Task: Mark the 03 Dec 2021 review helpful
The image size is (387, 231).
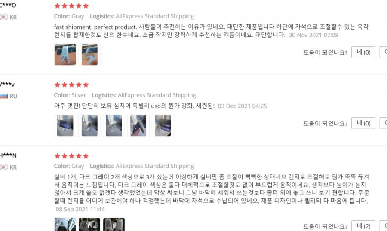Action: (363, 123)
